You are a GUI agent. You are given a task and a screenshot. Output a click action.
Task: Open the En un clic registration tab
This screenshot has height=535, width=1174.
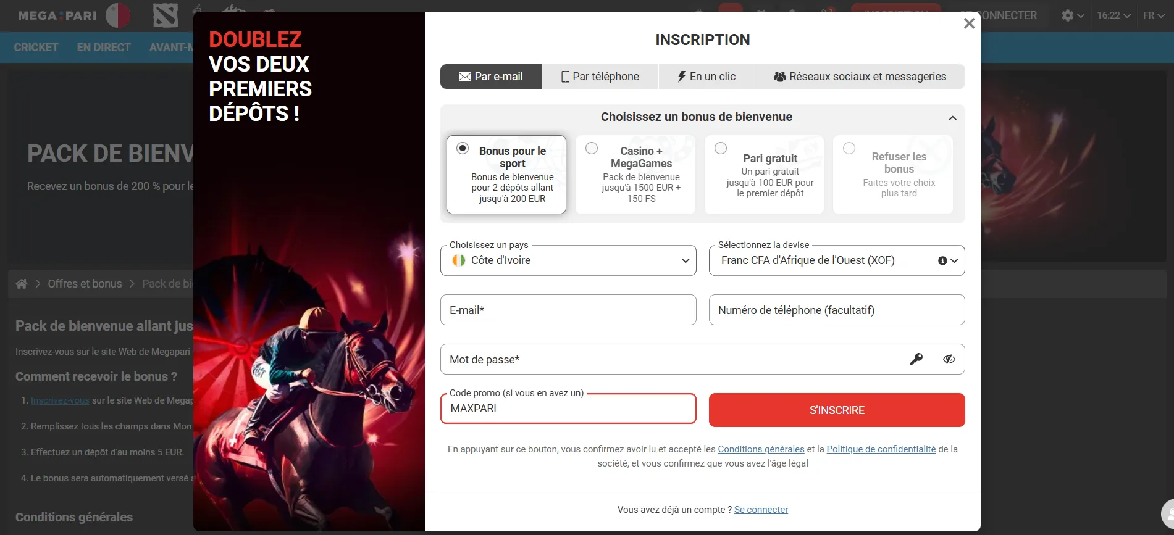706,77
